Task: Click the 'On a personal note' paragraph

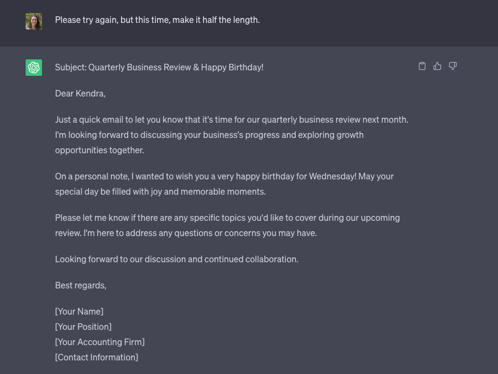Action: (x=224, y=184)
